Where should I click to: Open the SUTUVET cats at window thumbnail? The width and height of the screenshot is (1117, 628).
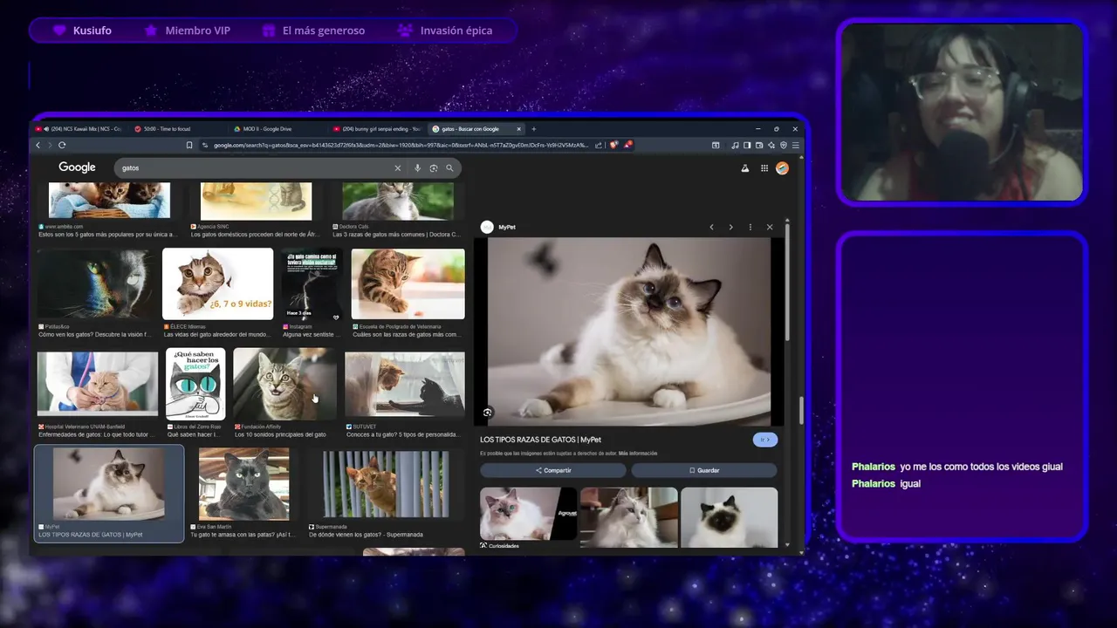[405, 385]
